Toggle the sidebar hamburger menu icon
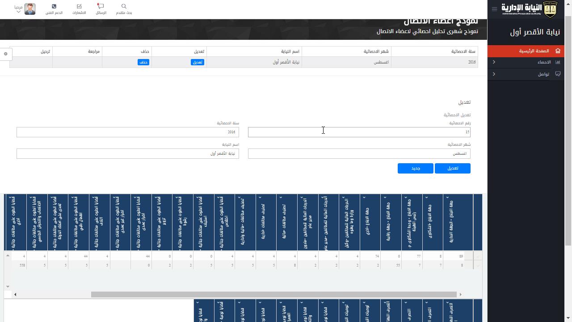Viewport: 572px width, 322px height. 494,9
